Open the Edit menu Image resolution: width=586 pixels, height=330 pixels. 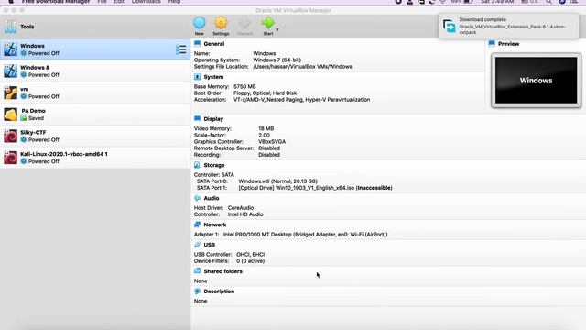[119, 2]
